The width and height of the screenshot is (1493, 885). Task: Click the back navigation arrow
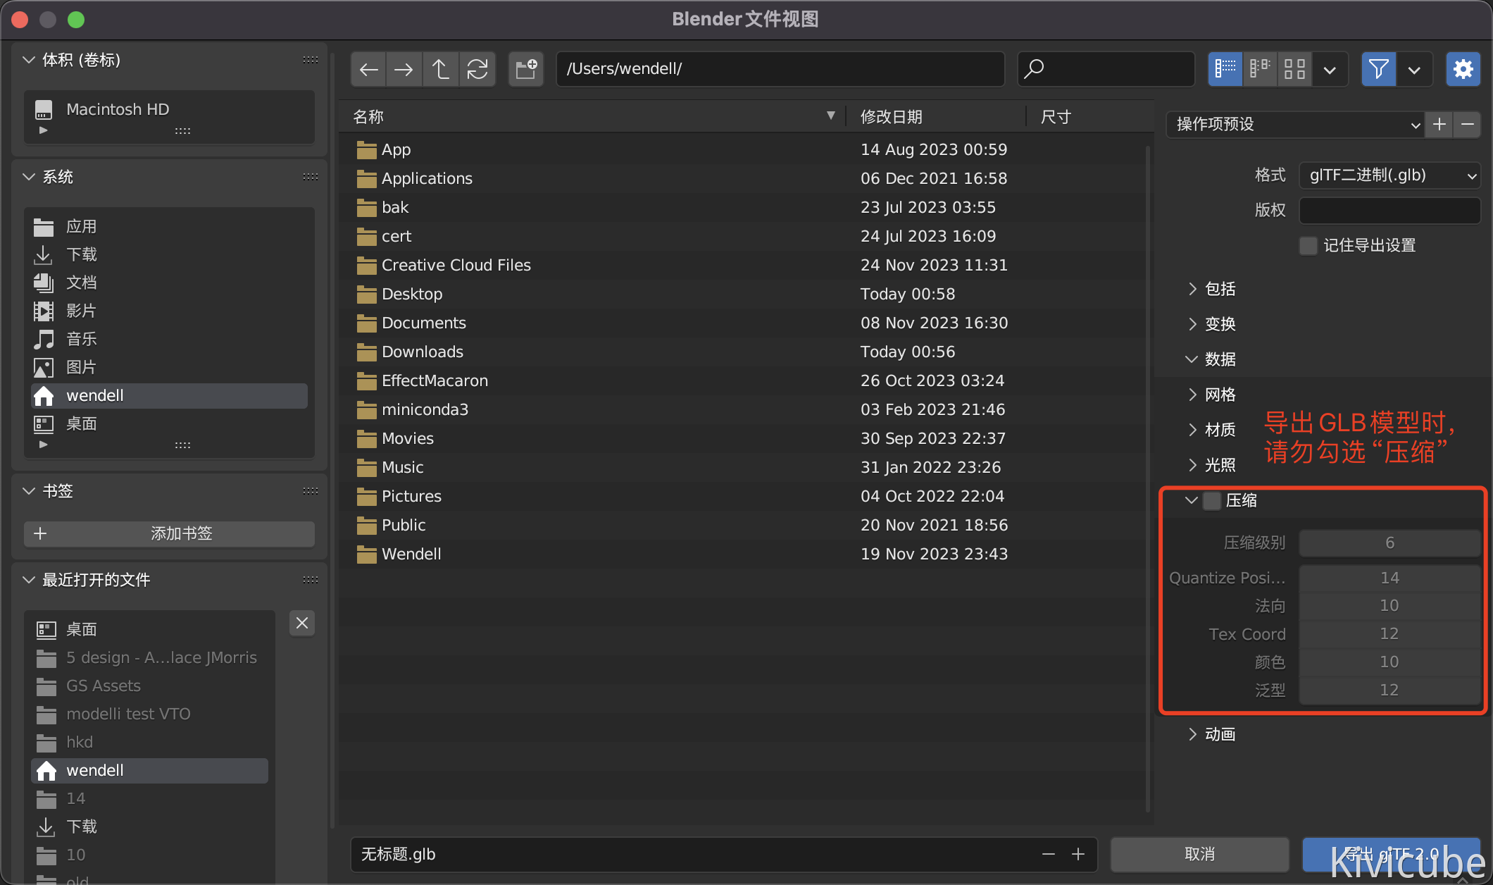(x=368, y=69)
